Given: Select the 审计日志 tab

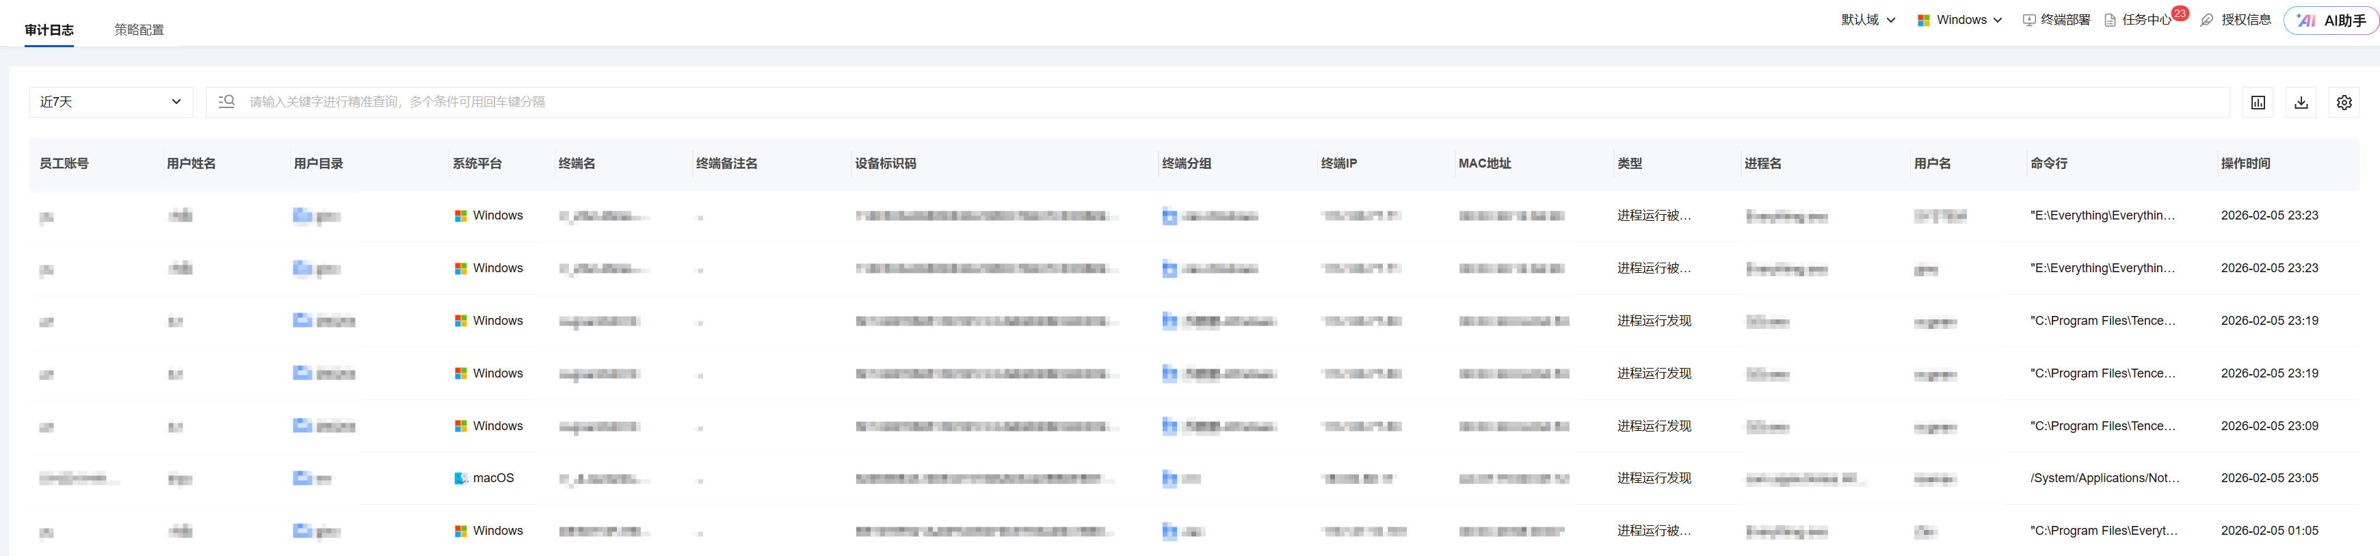Looking at the screenshot, I should click(x=49, y=29).
